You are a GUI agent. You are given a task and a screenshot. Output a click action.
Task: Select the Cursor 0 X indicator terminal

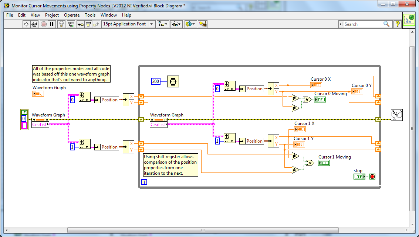click(316, 85)
